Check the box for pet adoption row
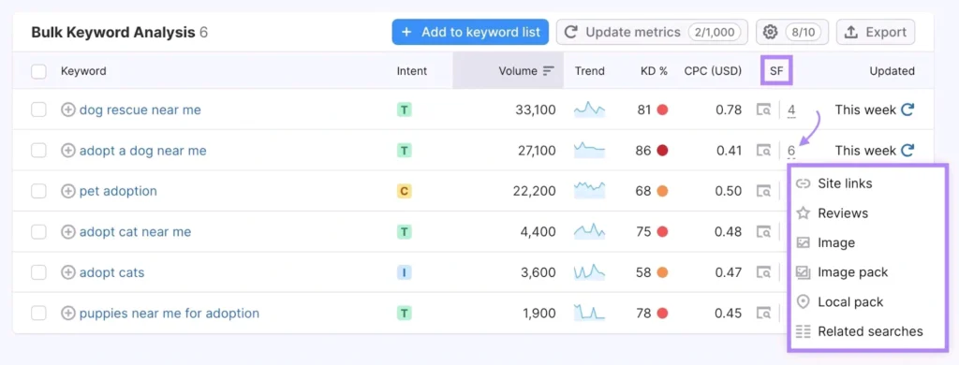The width and height of the screenshot is (959, 365). (x=38, y=191)
